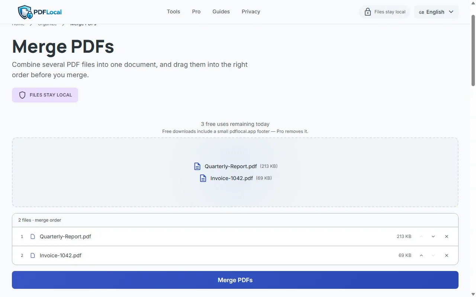Screen dimensions: 476x297
Task: Click the shield icon in FILES STAY LOCAL badge
Action: [x=22, y=95]
